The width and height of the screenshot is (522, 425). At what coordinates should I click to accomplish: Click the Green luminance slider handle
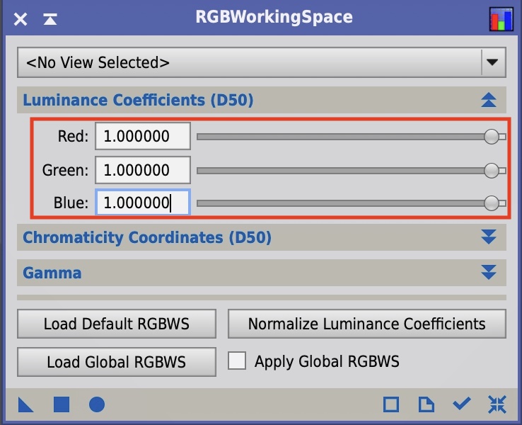click(x=492, y=170)
